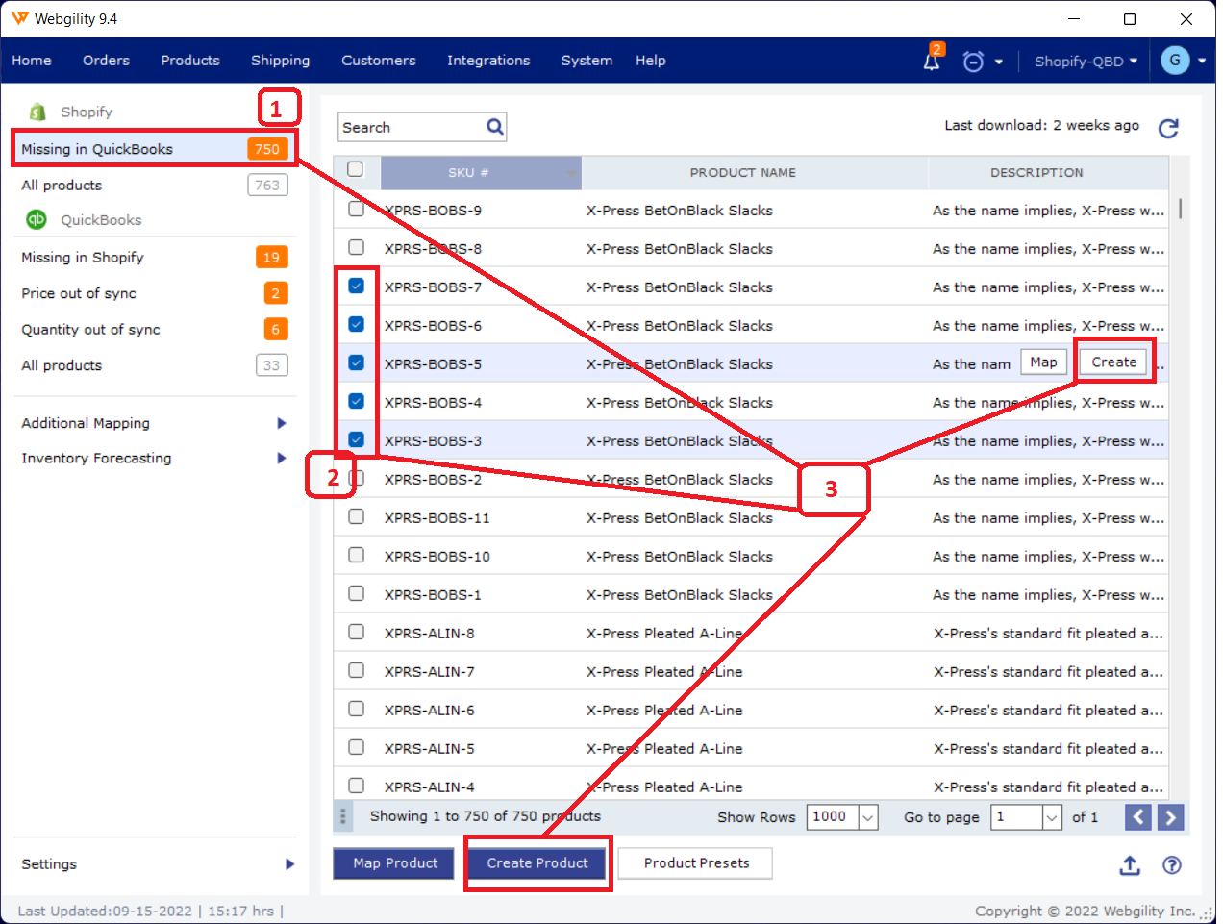Viewport: 1223px width, 924px height.
Task: Open the notifications bell icon
Action: point(932,61)
